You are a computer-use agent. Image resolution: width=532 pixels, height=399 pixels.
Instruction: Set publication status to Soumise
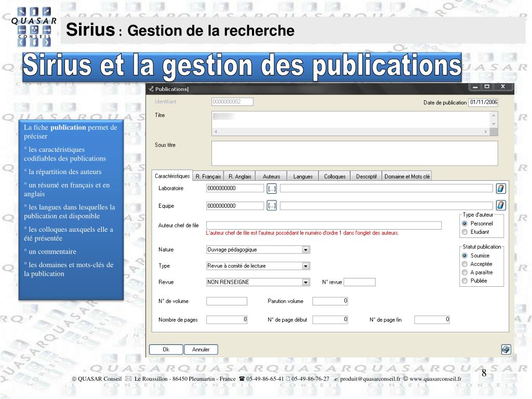pyautogui.click(x=464, y=256)
